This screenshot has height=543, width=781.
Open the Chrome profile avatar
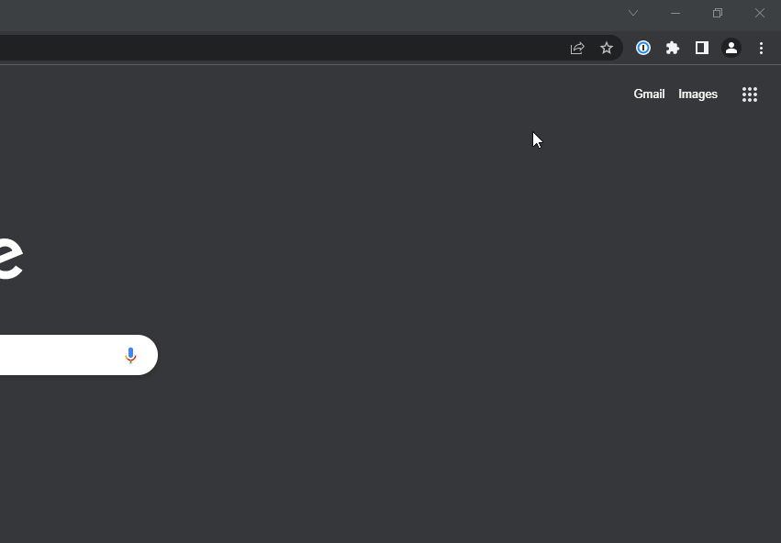(731, 49)
